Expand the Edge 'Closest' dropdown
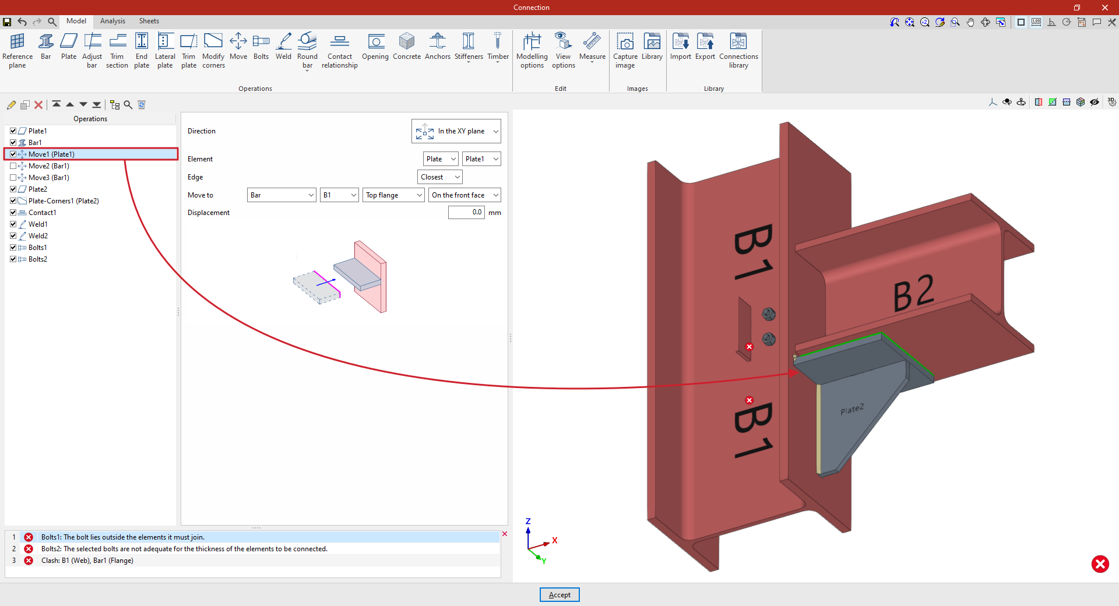 440,177
